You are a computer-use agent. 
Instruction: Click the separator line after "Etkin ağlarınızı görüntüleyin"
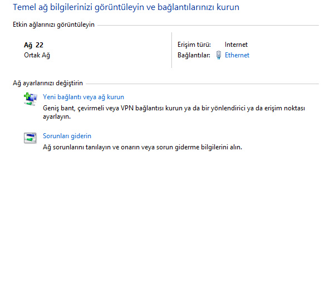[x=208, y=25]
